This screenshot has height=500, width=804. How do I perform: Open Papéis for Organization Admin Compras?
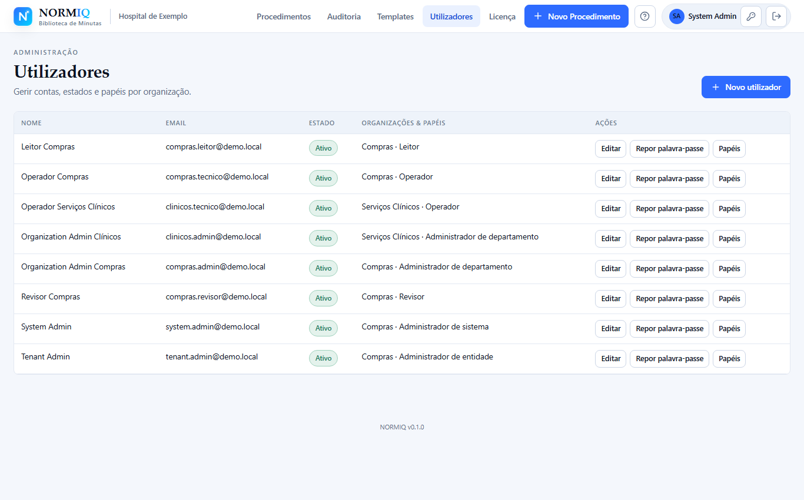729,269
